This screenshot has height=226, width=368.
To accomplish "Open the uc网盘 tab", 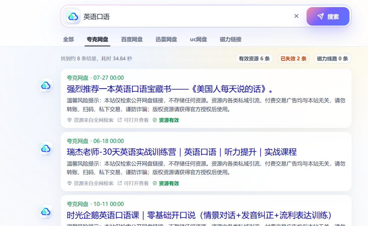I will tap(198, 40).
